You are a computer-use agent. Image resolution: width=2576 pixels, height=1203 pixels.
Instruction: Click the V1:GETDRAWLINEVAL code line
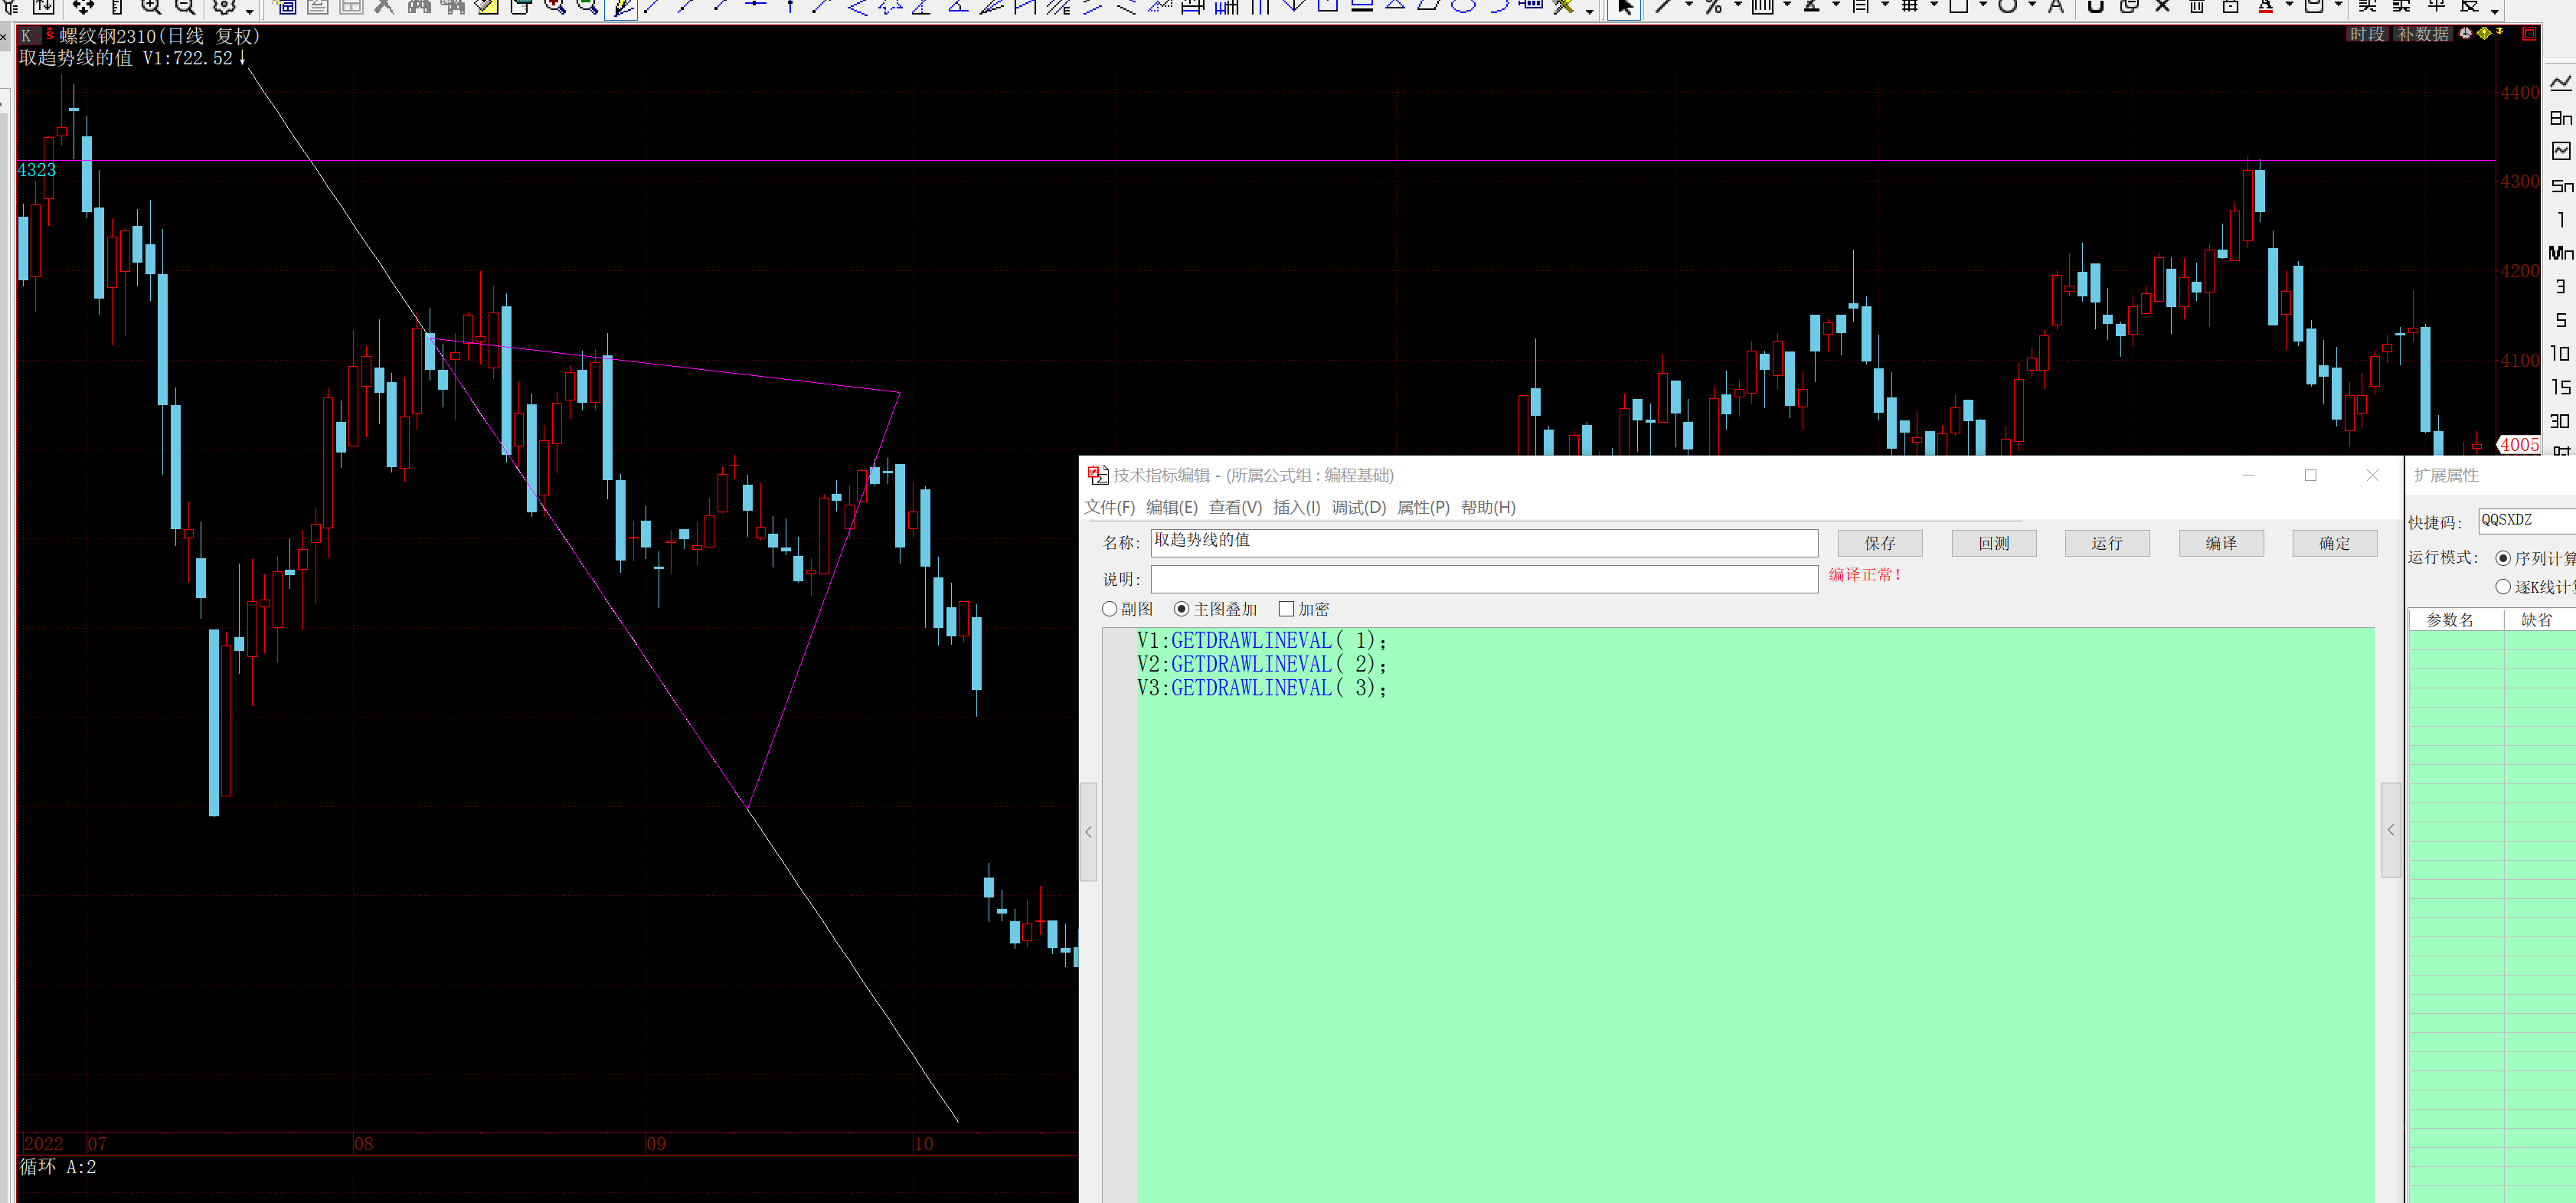[1261, 640]
